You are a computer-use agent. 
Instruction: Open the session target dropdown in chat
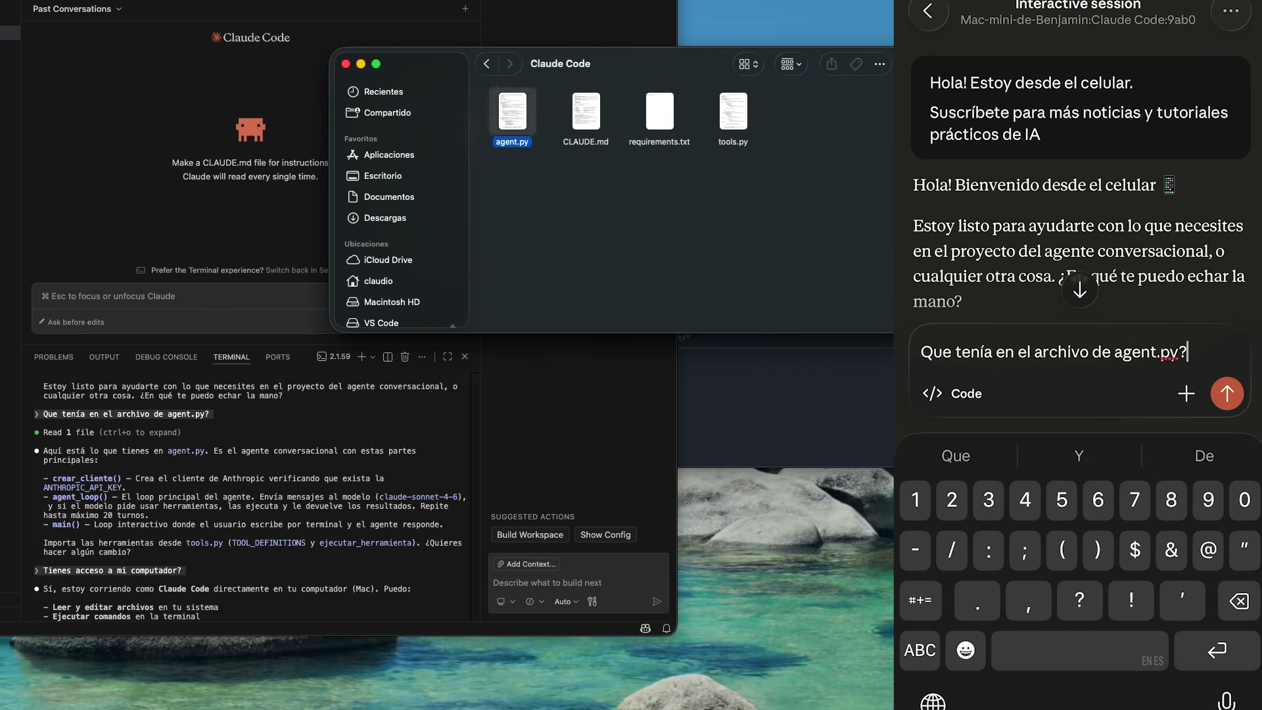(x=505, y=602)
